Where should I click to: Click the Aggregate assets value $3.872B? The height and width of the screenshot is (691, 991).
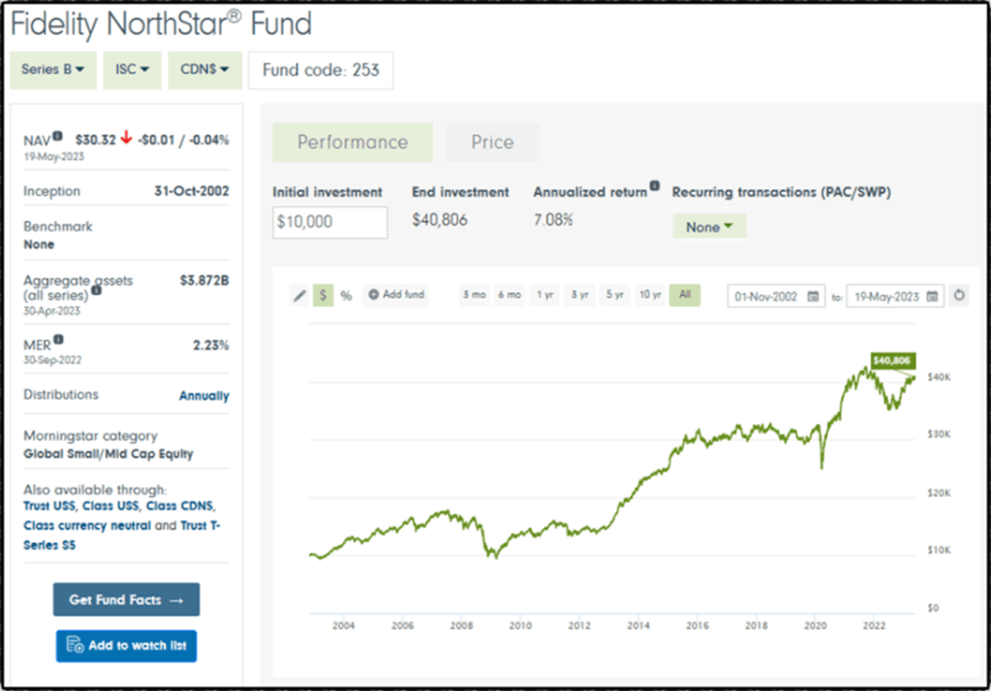[204, 281]
